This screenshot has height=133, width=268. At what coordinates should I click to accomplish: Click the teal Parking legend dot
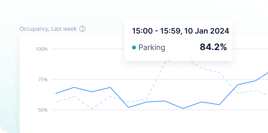(x=134, y=47)
